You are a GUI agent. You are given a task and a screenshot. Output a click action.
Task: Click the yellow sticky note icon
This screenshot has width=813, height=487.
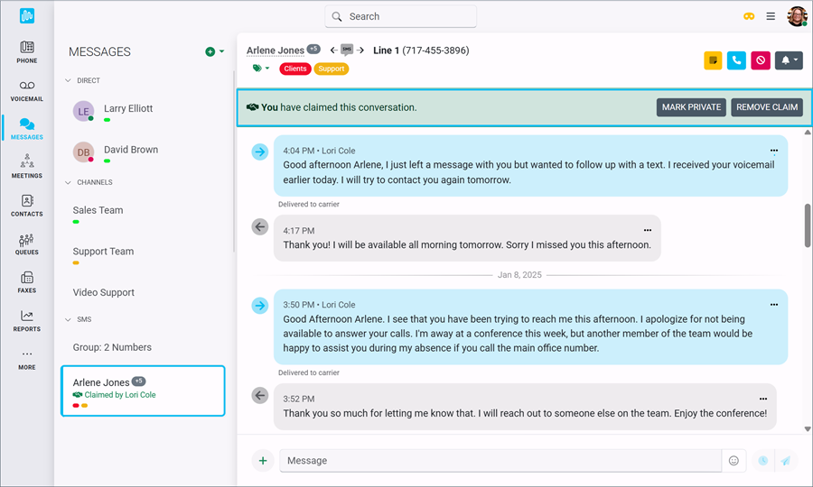click(713, 60)
